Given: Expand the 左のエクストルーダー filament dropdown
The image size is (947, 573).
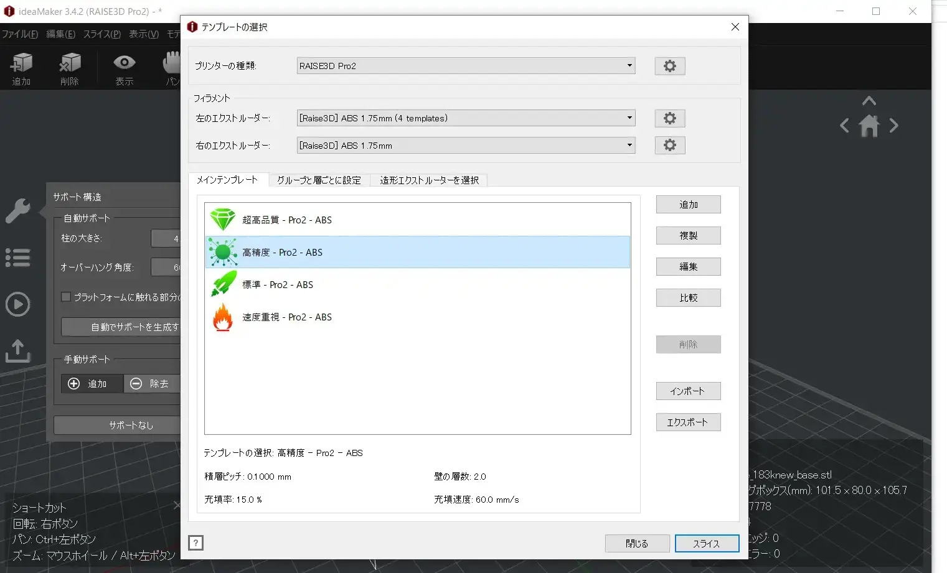Looking at the screenshot, I should pyautogui.click(x=466, y=118).
